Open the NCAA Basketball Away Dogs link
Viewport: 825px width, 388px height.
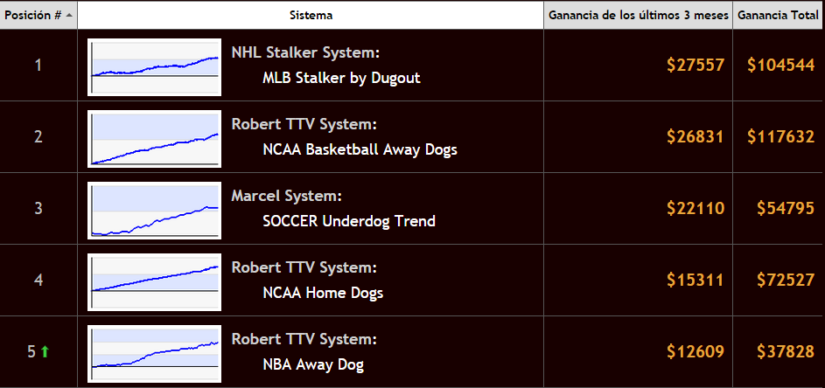(x=360, y=149)
